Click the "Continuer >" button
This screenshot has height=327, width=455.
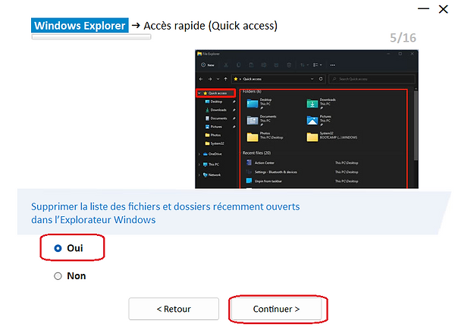pos(276,309)
